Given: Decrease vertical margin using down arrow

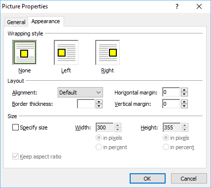Looking at the screenshot, I should (x=184, y=106).
